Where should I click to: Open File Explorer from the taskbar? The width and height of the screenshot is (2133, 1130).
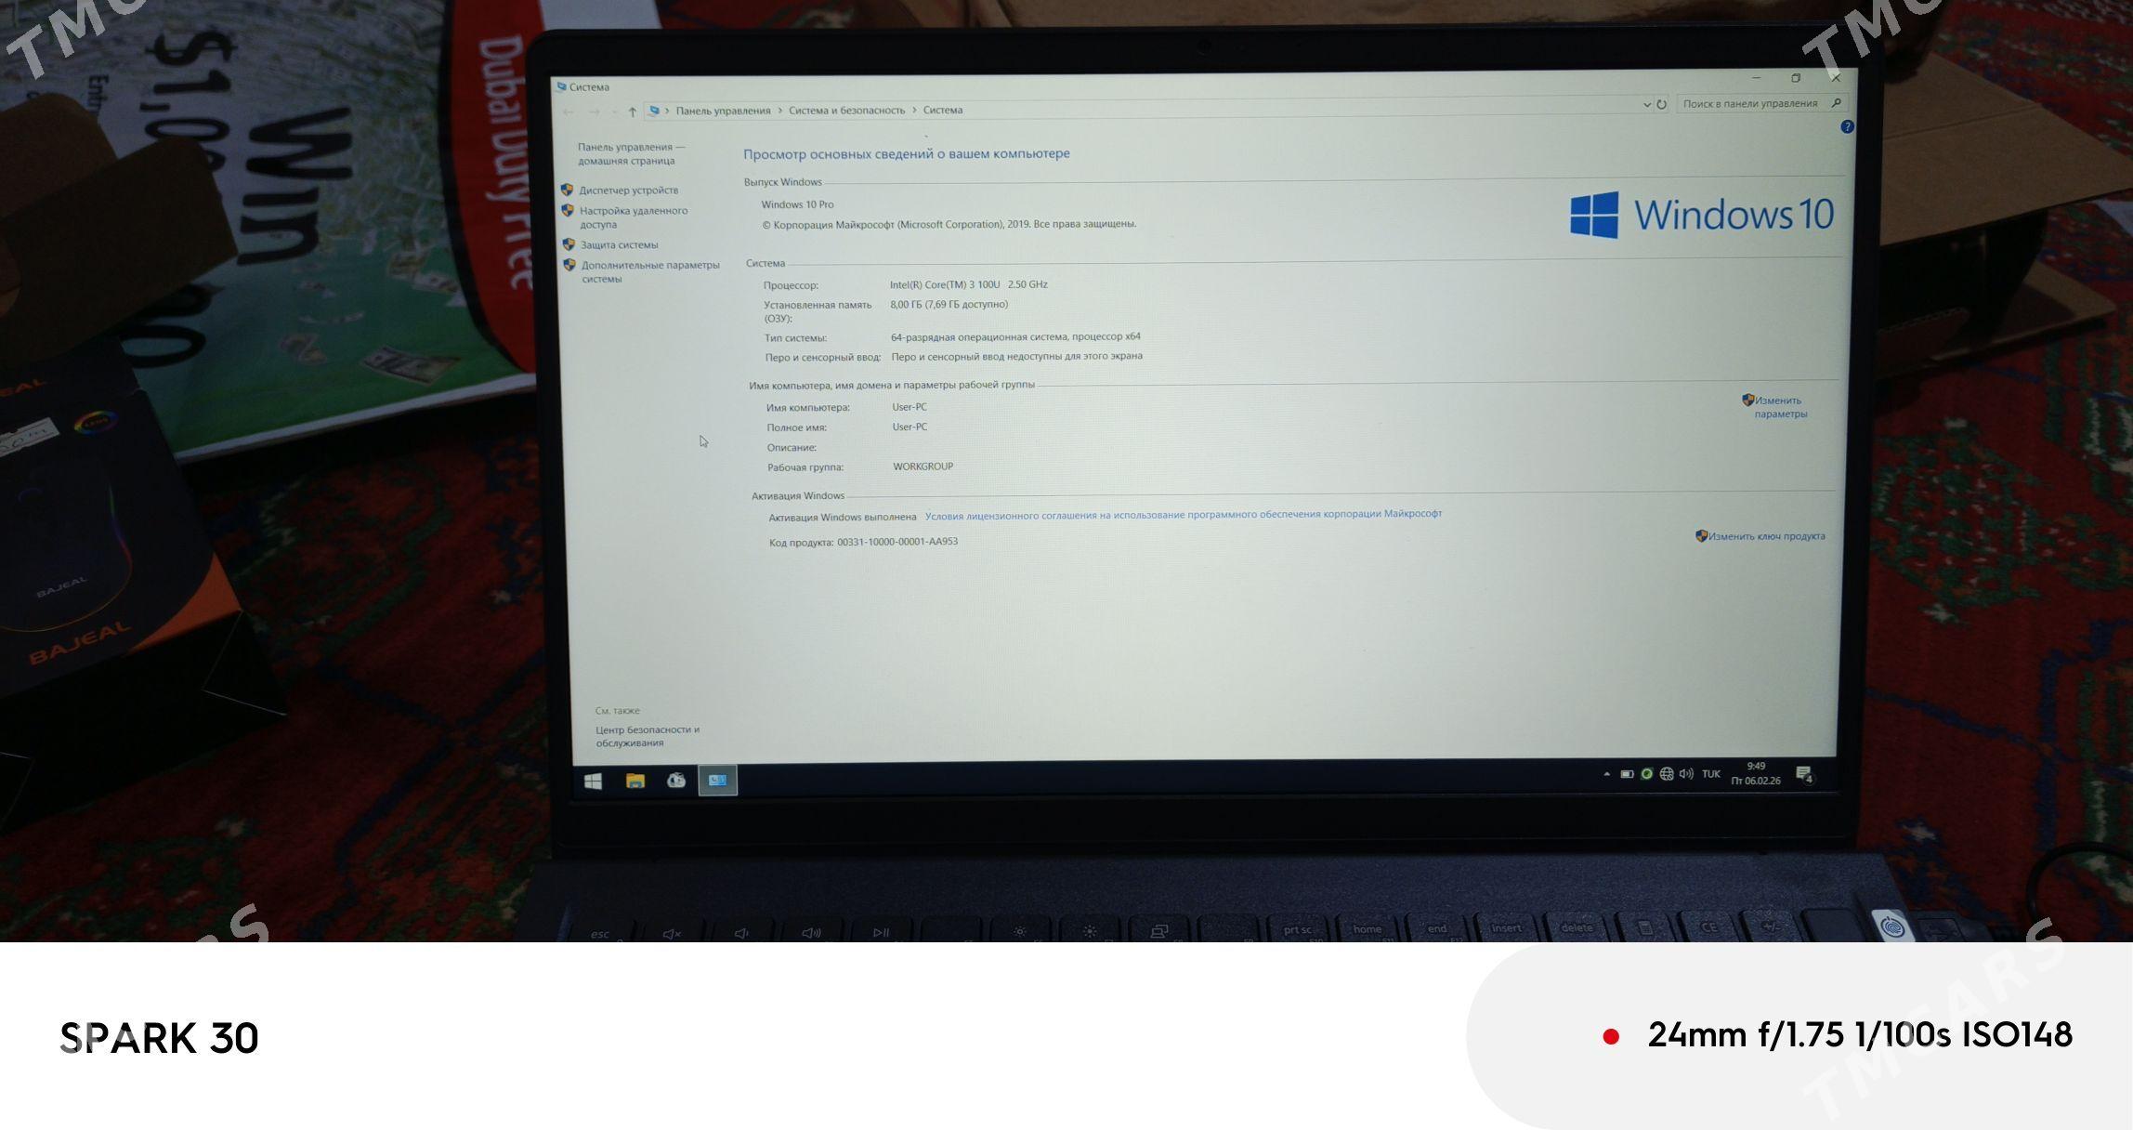coord(635,782)
